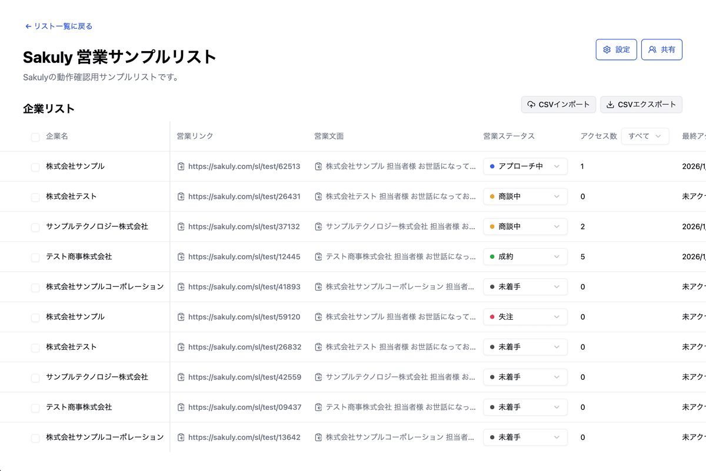The width and height of the screenshot is (706, 471).
Task: Copy the sales link for 株式会社サンプル's first row
Action: coord(181,166)
